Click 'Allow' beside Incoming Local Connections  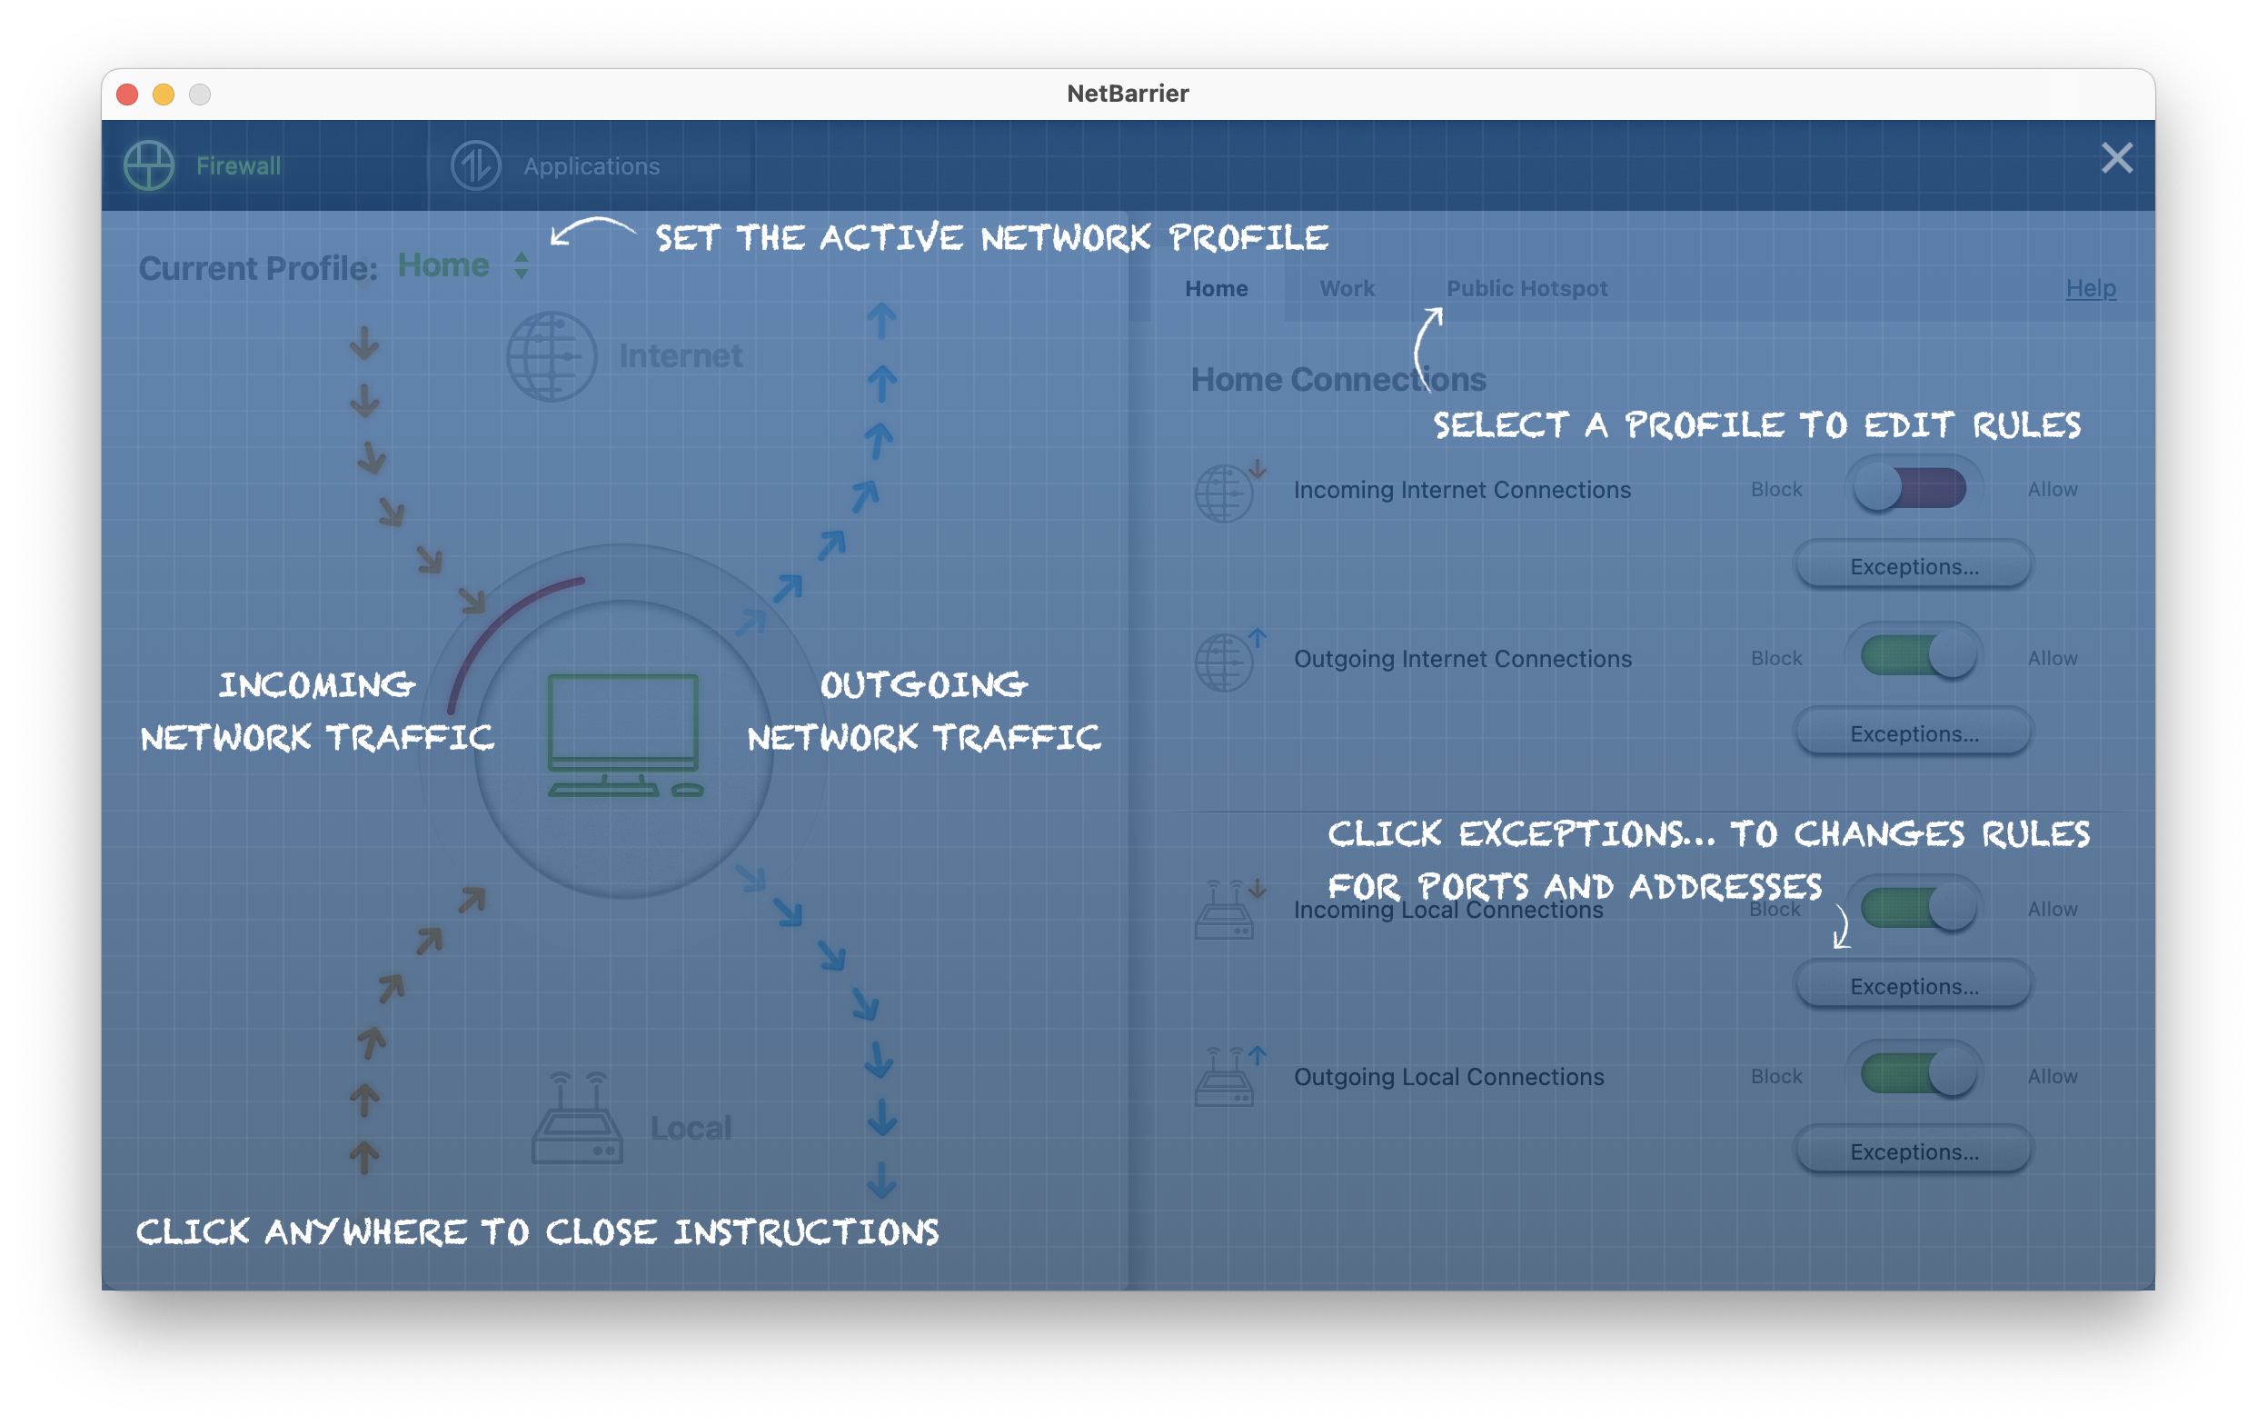[x=2052, y=910]
